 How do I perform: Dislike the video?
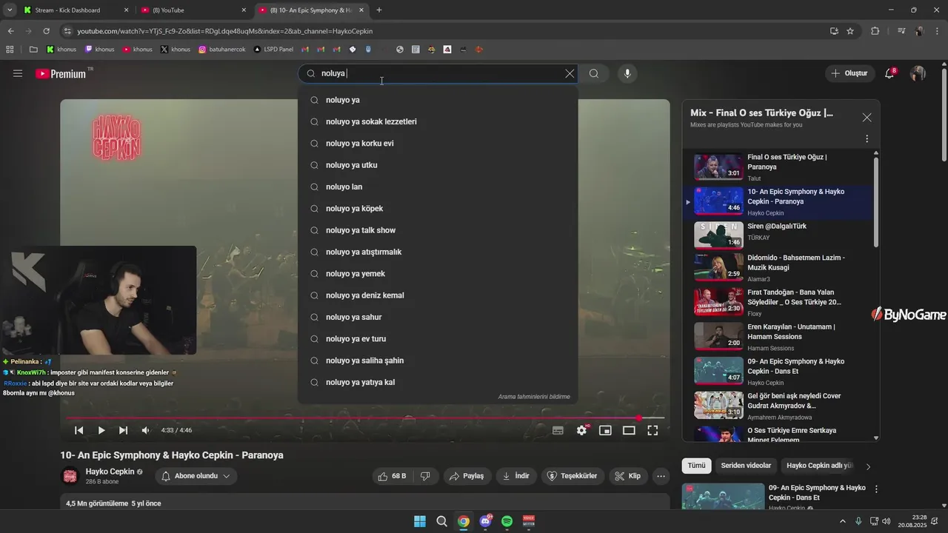[x=425, y=476]
